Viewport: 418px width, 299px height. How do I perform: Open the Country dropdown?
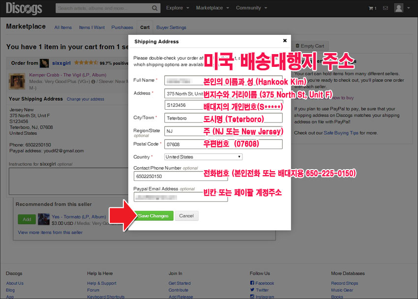point(203,157)
